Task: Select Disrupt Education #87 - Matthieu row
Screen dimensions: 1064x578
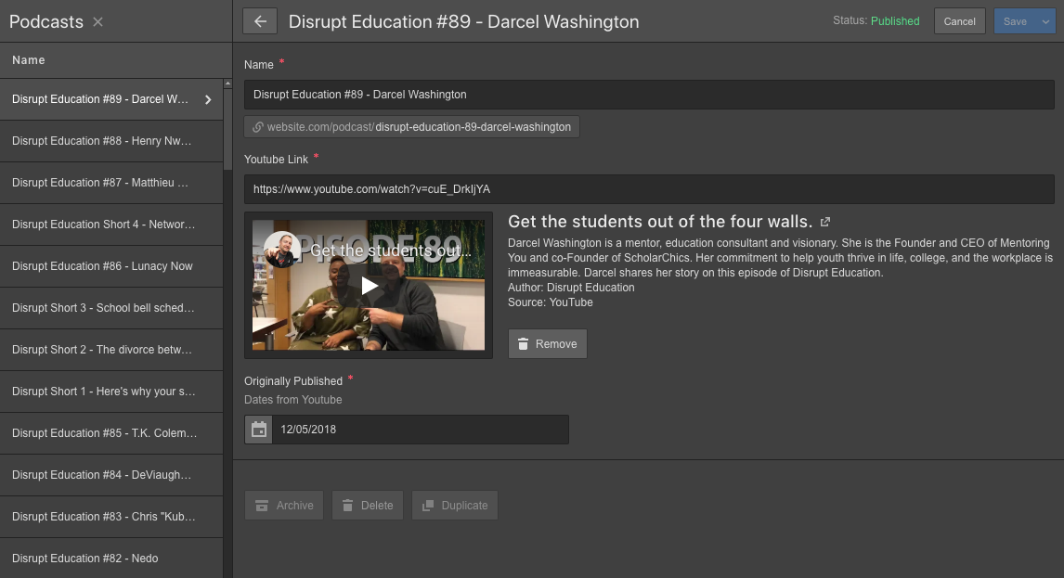Action: pyautogui.click(x=111, y=183)
